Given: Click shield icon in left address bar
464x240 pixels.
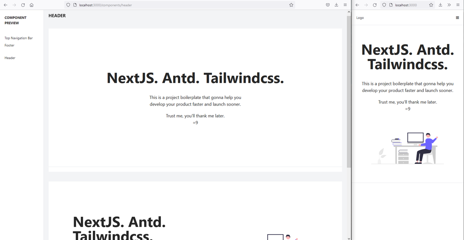Looking at the screenshot, I should pyautogui.click(x=68, y=5).
